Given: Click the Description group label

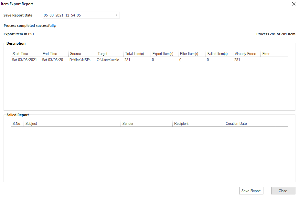Looking at the screenshot, I should (16, 43).
